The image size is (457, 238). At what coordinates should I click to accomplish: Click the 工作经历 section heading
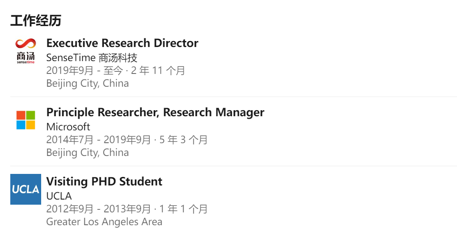point(36,20)
